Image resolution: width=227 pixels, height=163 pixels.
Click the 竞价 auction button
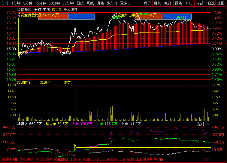(x=147, y=3)
